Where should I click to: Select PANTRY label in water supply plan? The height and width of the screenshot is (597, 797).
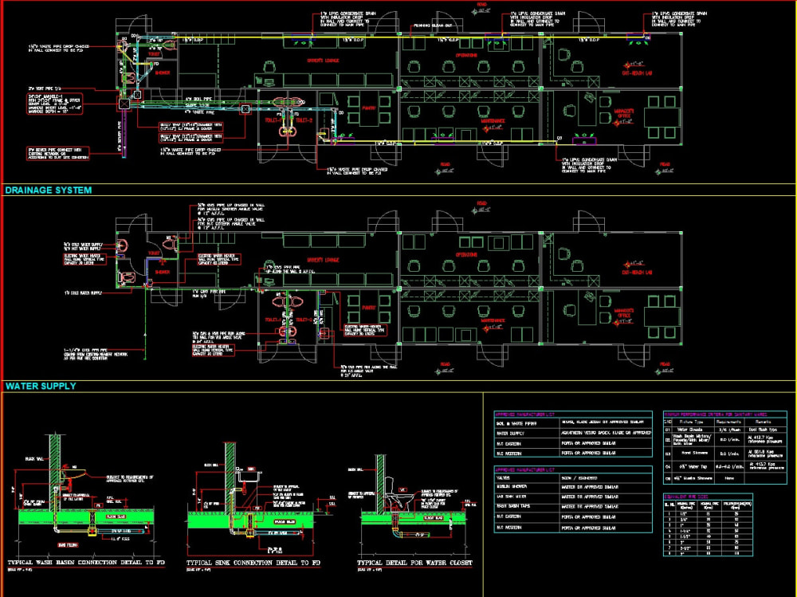point(369,308)
